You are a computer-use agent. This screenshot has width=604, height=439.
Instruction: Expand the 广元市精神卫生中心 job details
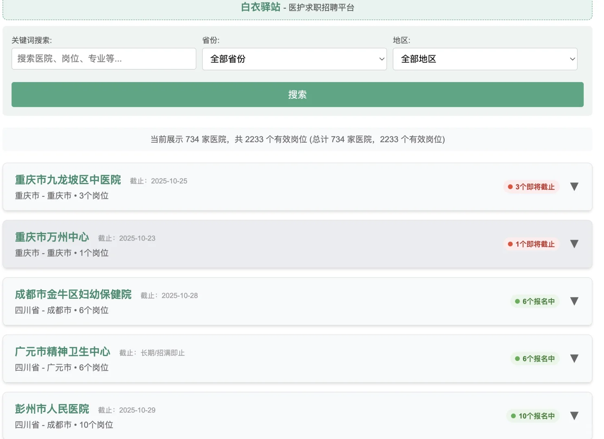pyautogui.click(x=574, y=359)
